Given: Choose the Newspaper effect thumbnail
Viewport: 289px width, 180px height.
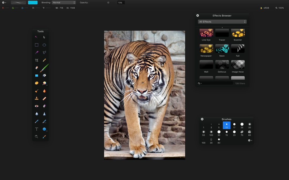Looking at the screenshot, I should point(206,49).
